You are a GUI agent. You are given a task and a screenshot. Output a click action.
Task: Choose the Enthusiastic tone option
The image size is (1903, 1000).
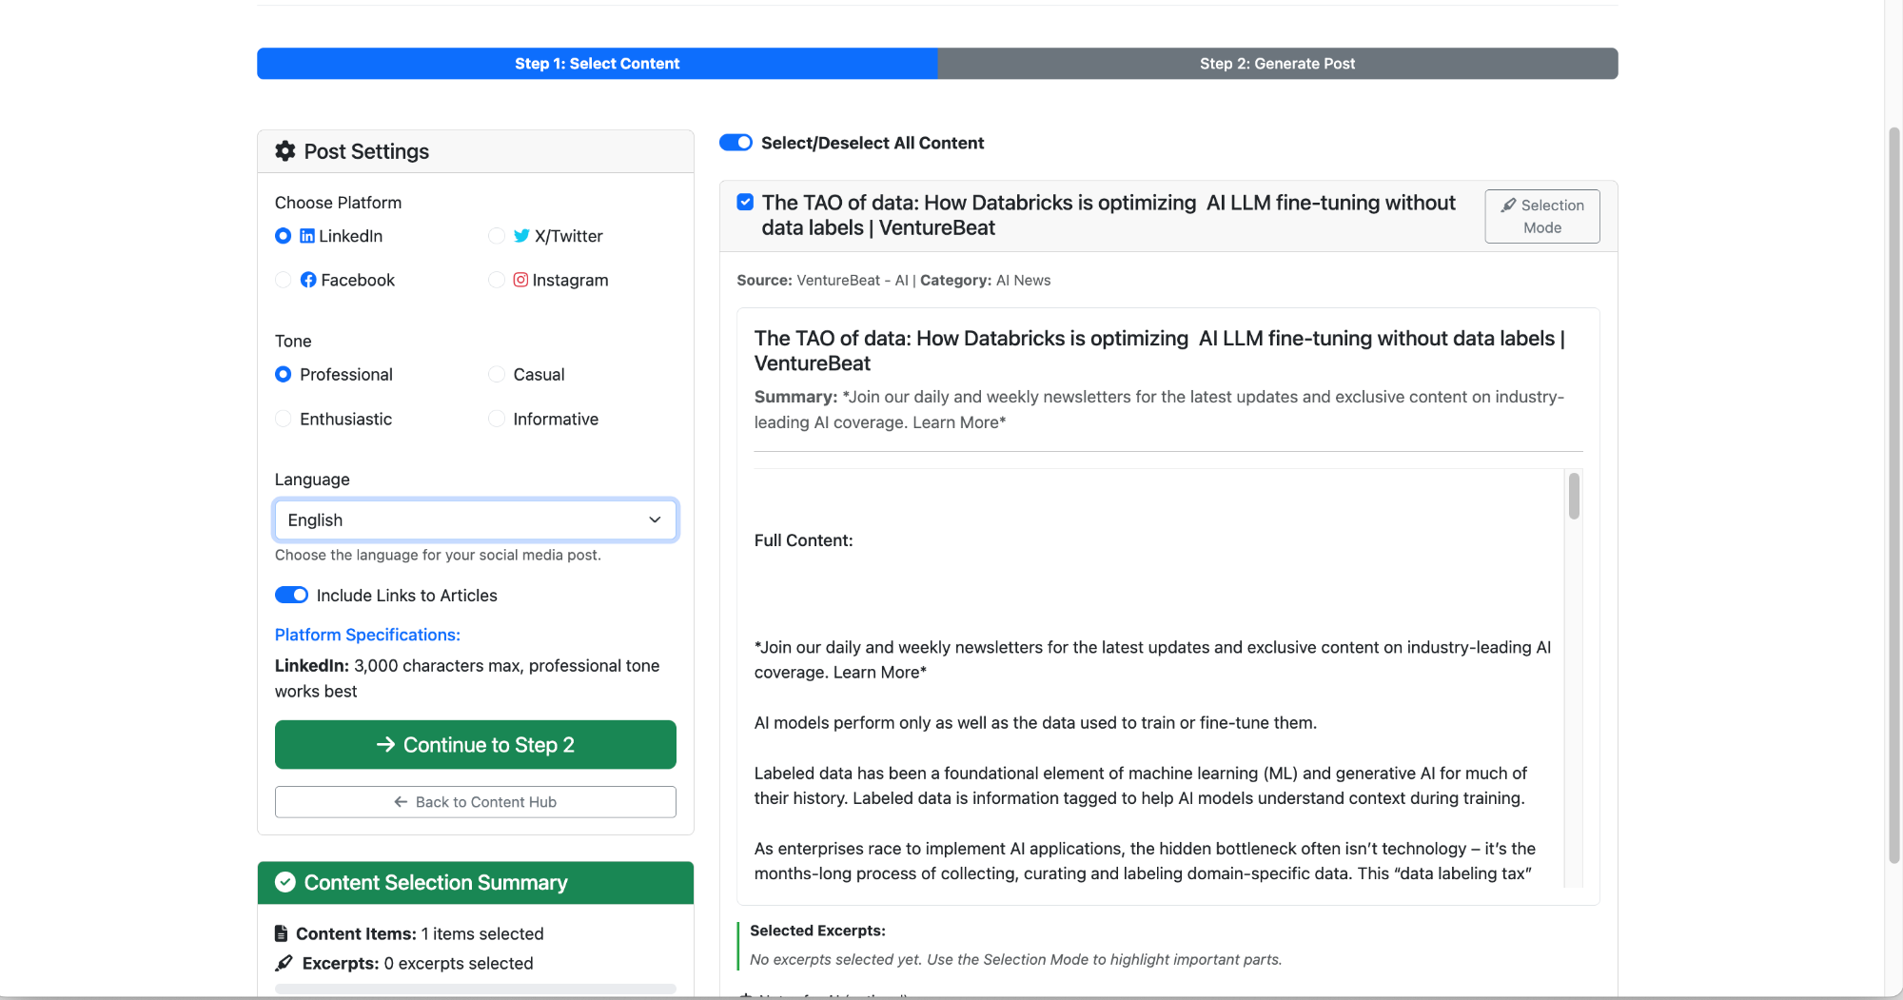point(283,419)
